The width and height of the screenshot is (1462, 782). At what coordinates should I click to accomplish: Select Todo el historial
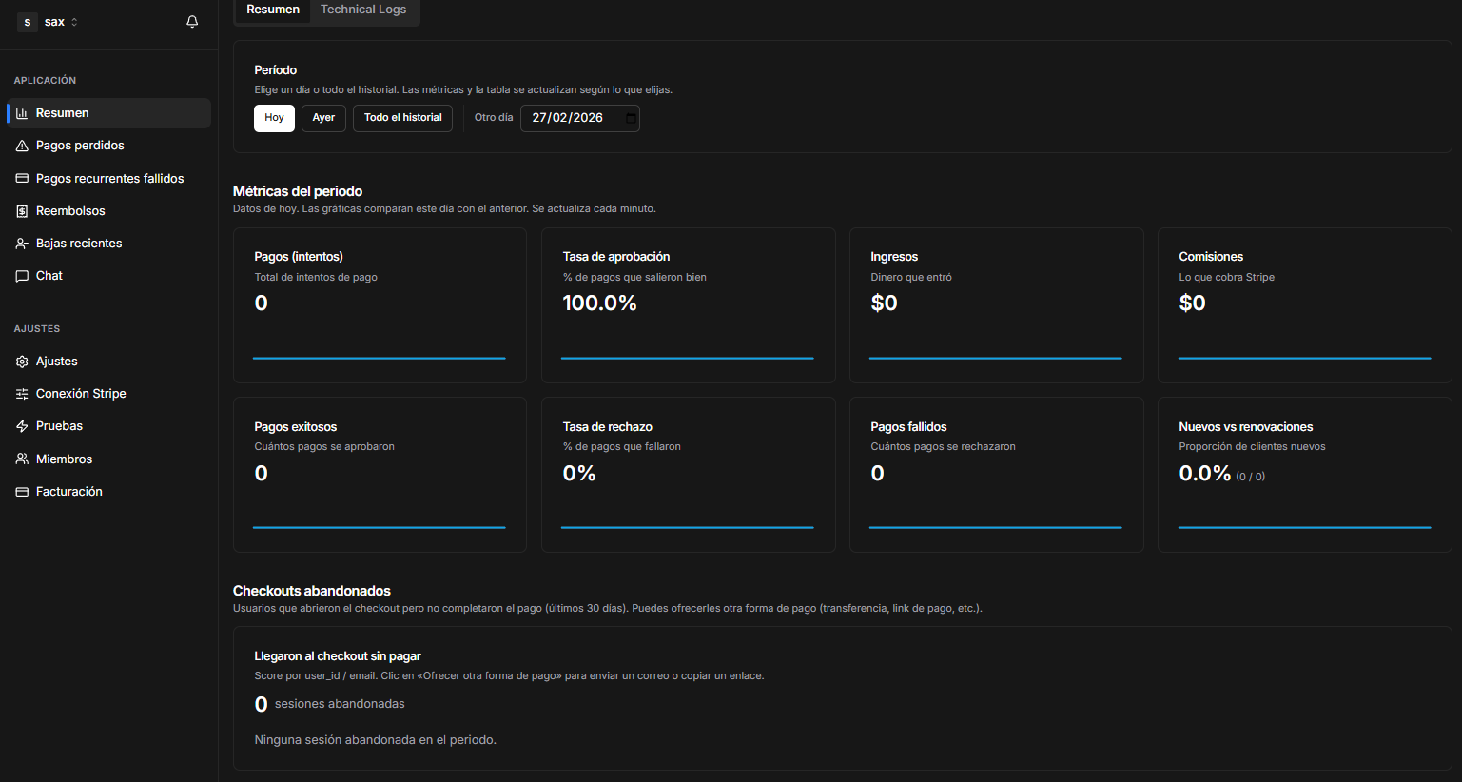tap(402, 118)
